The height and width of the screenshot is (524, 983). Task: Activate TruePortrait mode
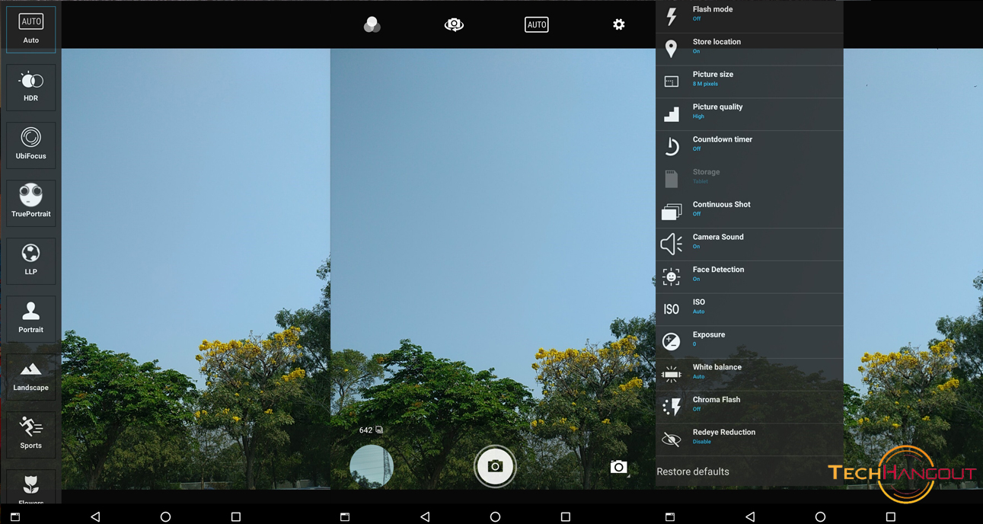click(31, 203)
